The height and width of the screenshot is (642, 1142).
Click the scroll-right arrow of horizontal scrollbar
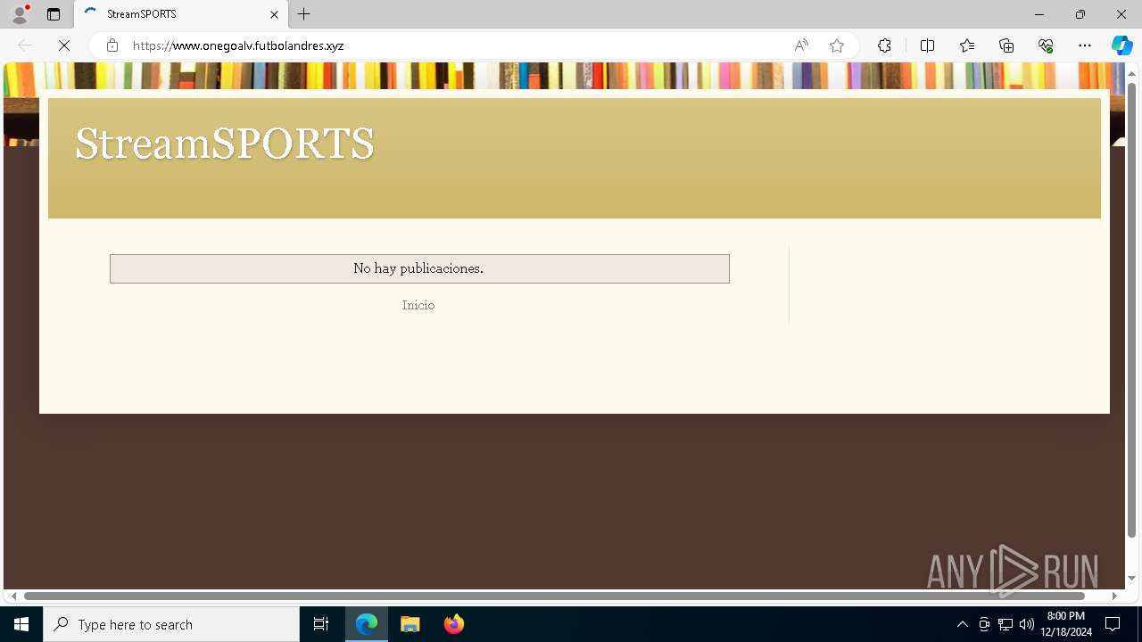coord(1114,596)
